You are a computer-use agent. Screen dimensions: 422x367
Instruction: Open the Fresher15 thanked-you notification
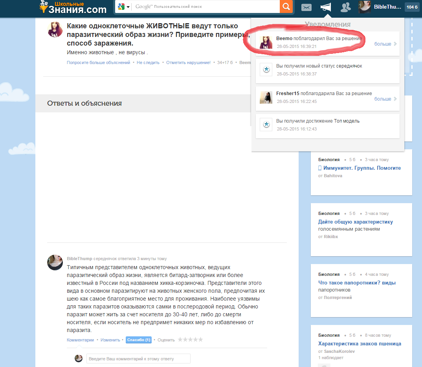click(x=328, y=99)
